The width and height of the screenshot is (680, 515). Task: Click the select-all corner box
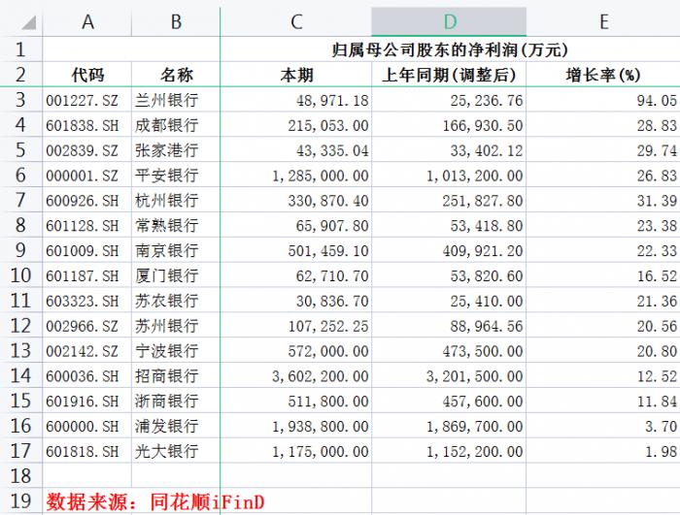(x=21, y=21)
